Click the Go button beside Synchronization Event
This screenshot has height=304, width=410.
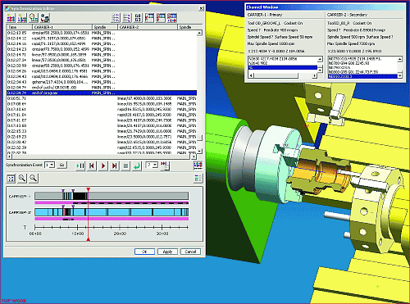point(62,165)
